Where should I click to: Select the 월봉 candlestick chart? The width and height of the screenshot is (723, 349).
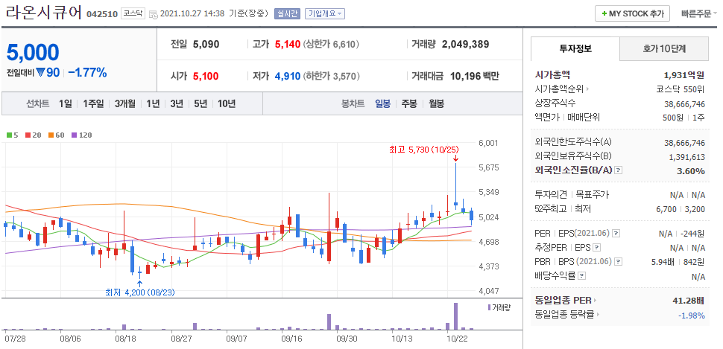436,103
